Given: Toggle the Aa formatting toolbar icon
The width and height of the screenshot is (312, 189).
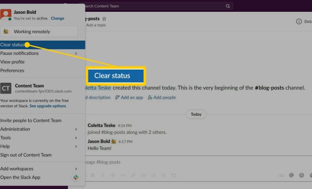Looking at the screenshot, I should [281, 175].
